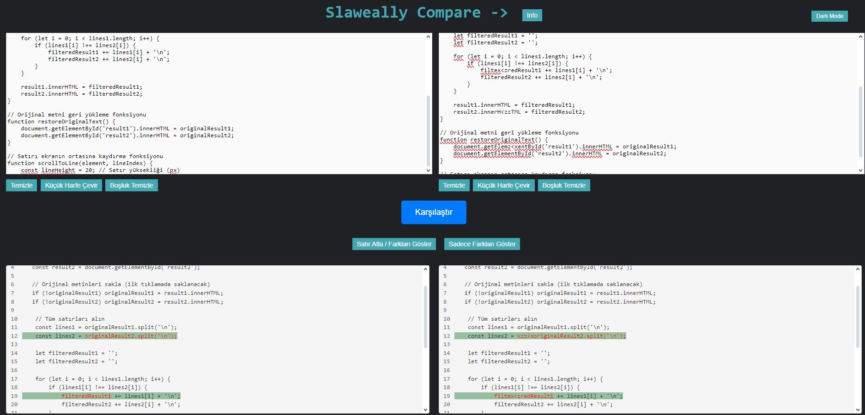Click right result scrollbar thumb
This screenshot has height=415, width=865.
[x=858, y=317]
